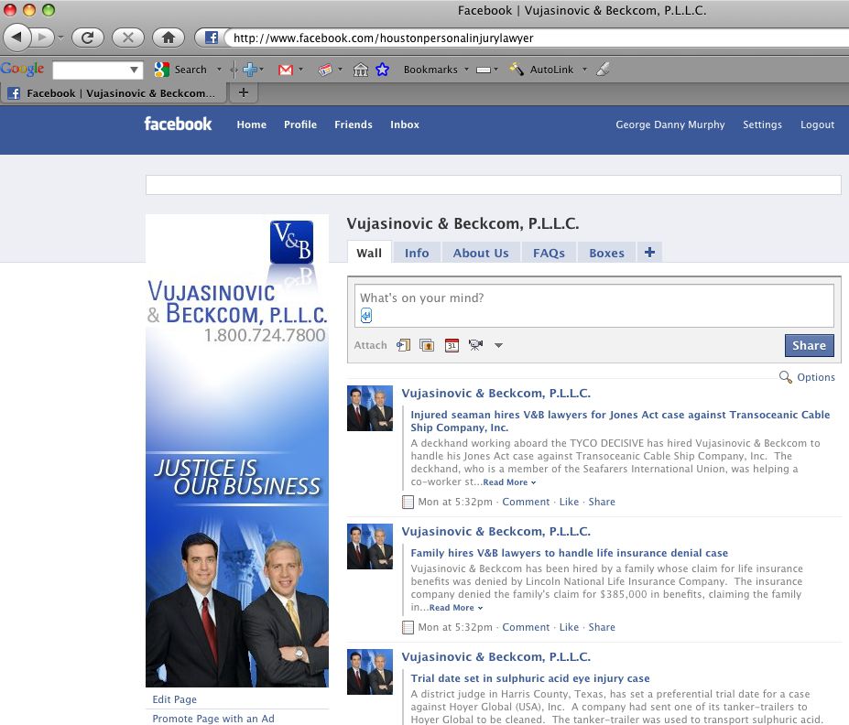Open the Facebook Inbox
This screenshot has height=725, width=849.
405,124
